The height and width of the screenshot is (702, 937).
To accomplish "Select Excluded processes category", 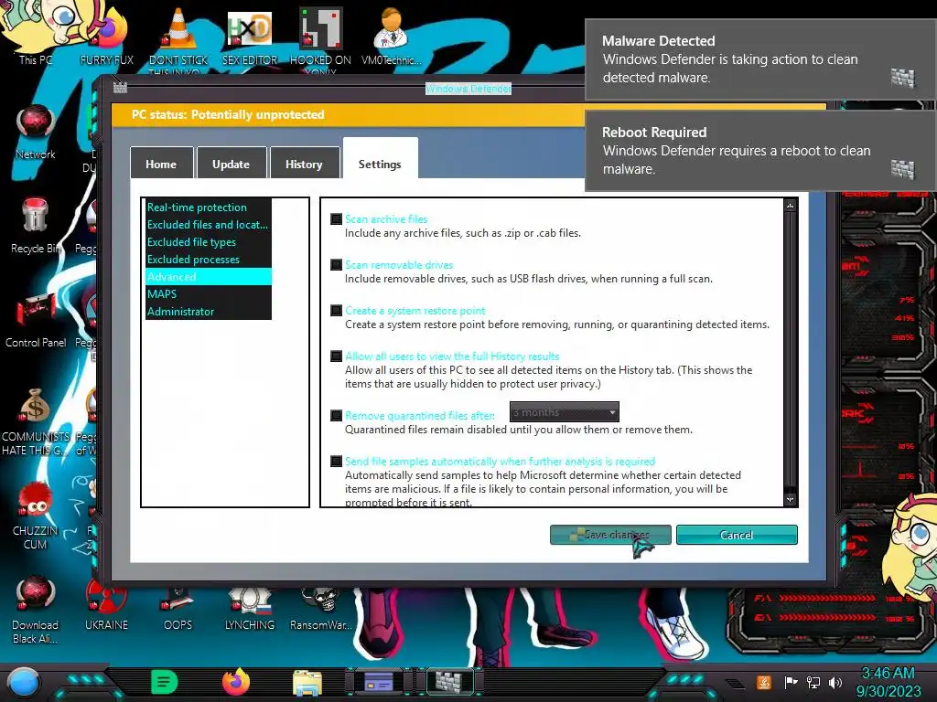I will tap(209, 259).
